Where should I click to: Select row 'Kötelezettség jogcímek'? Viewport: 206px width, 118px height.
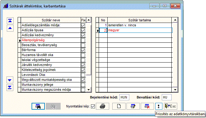coord(51,70)
